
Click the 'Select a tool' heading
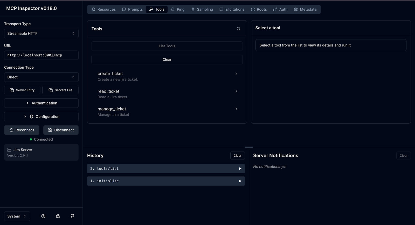[268, 28]
